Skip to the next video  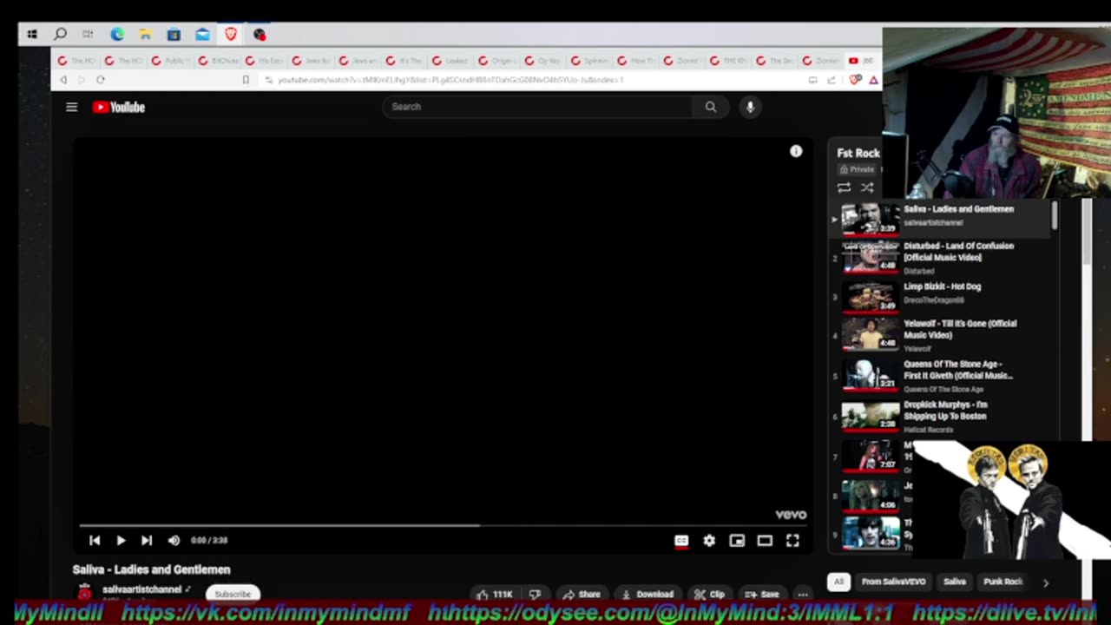point(147,540)
